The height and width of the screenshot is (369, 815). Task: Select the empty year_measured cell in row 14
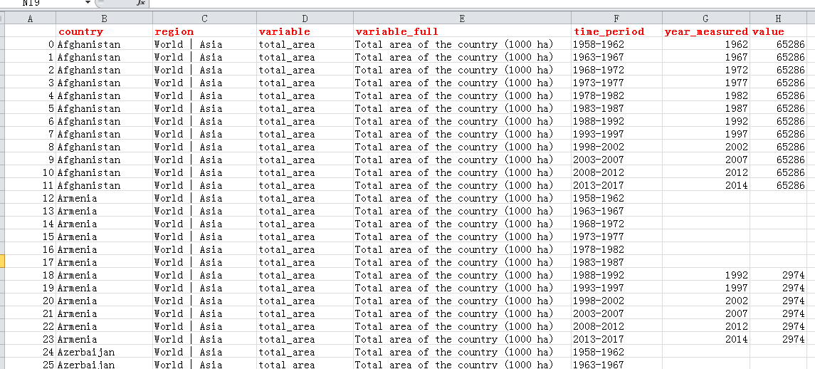(706, 224)
